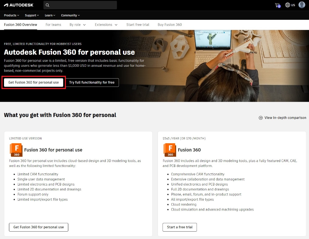Click card's Get Fusion 360 for personal use

(x=39, y=227)
